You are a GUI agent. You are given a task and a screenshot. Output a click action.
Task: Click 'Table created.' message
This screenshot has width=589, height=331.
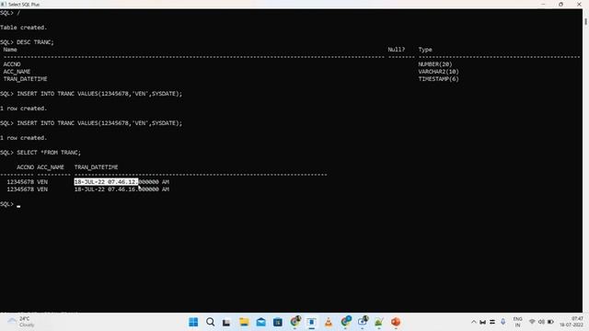click(23, 28)
